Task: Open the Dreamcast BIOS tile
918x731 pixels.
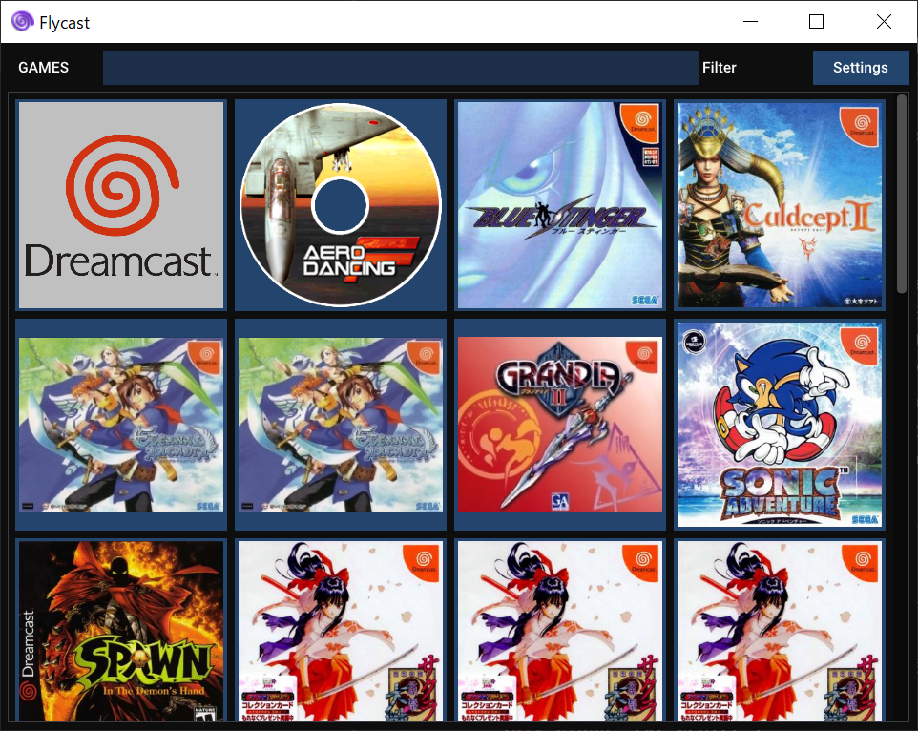Action: [x=121, y=205]
